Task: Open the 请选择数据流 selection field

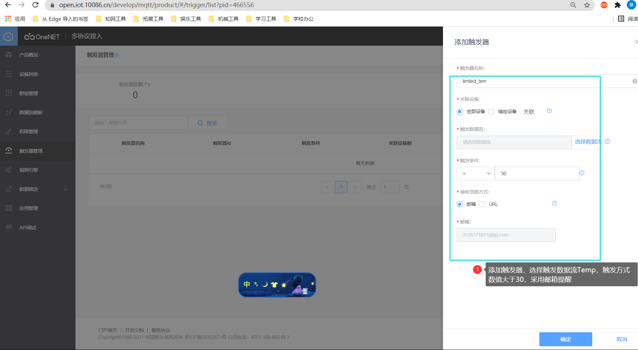Action: click(x=514, y=142)
